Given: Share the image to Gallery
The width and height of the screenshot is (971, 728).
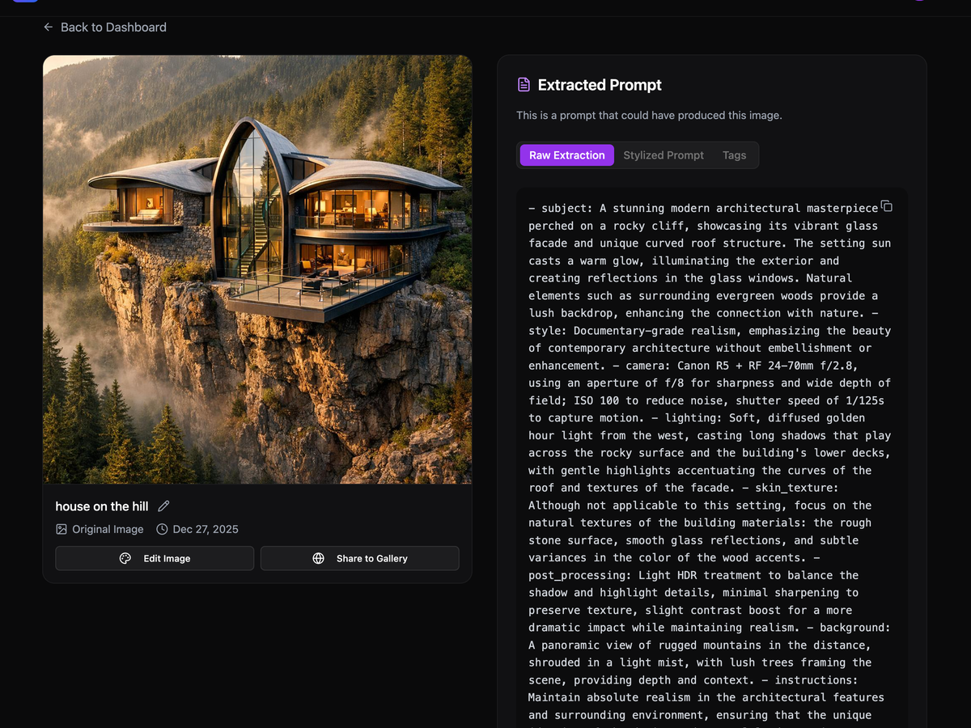Looking at the screenshot, I should tap(360, 558).
